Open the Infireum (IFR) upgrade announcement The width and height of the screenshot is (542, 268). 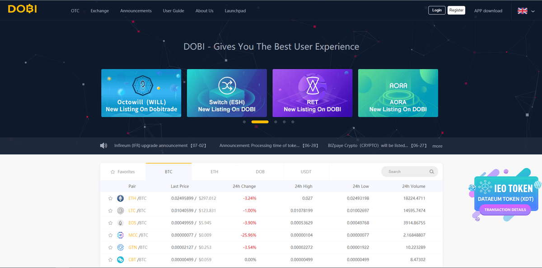(x=160, y=146)
